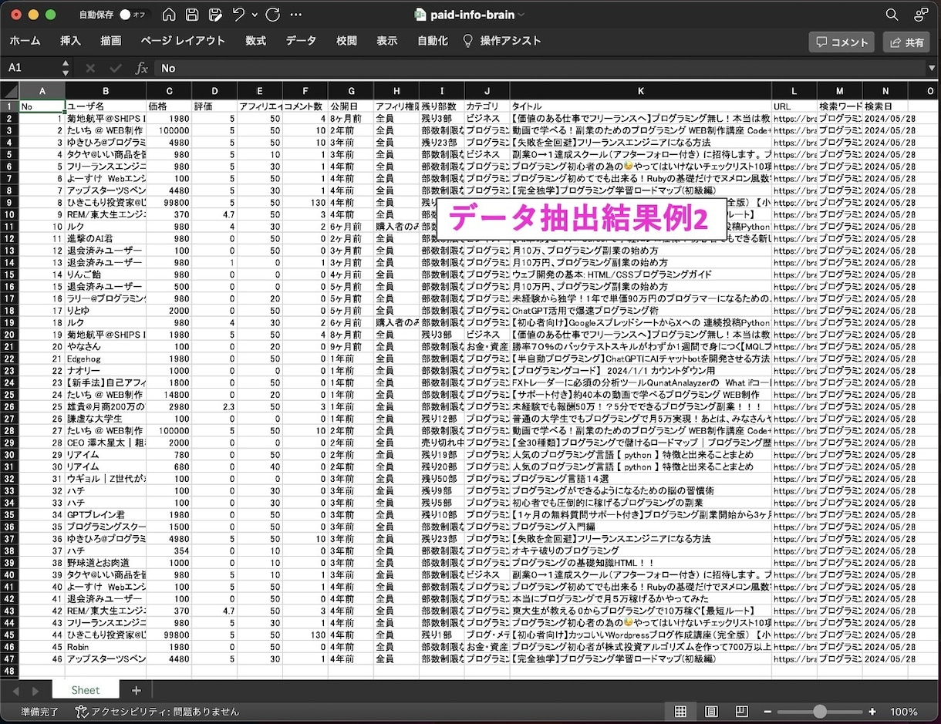Add a new sheet with plus icon
Image resolution: width=941 pixels, height=724 pixels.
point(137,690)
